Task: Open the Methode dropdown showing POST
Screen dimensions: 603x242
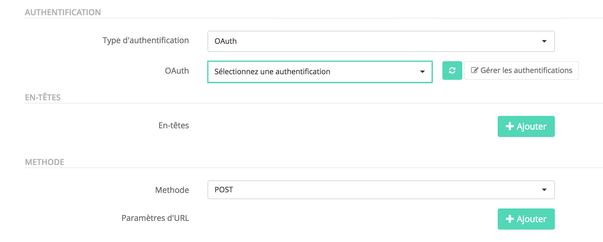Action: point(381,190)
